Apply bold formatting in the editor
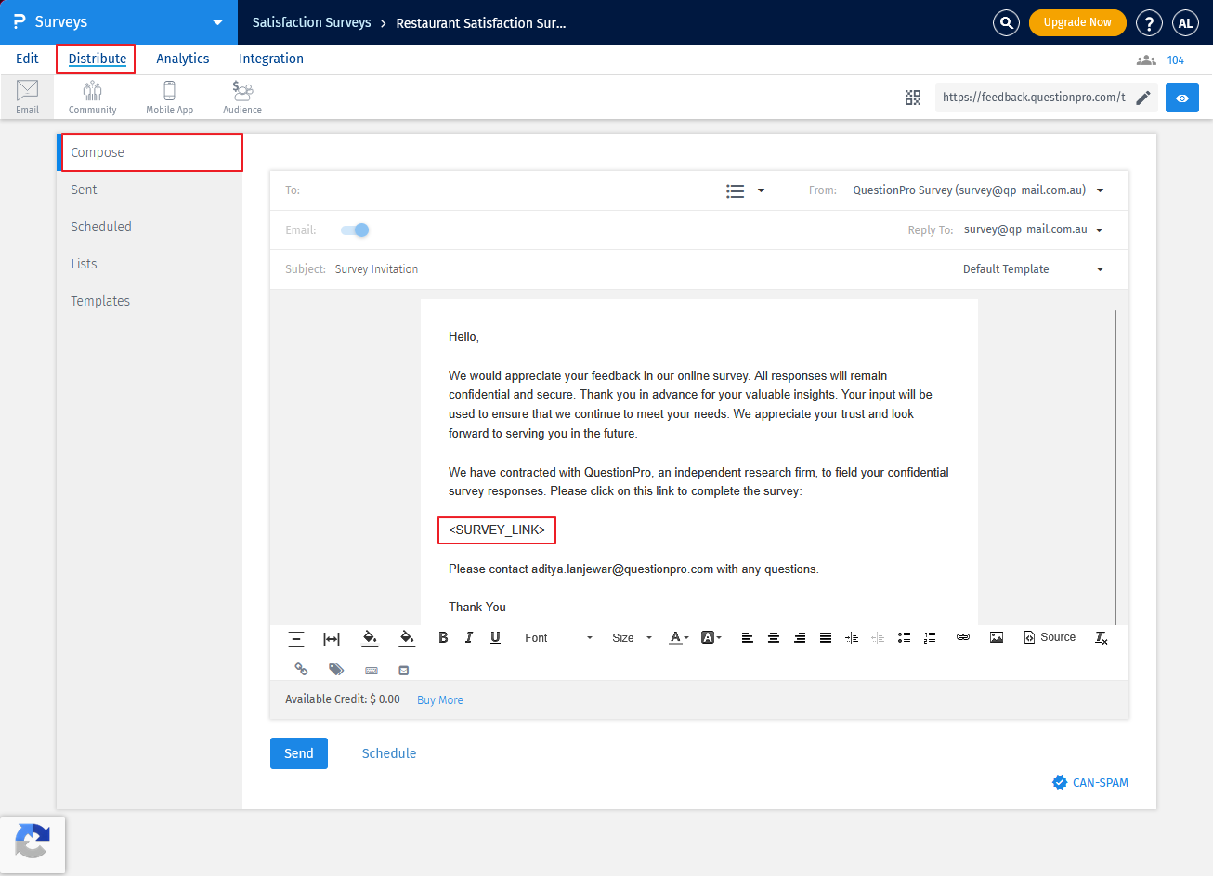 (443, 637)
